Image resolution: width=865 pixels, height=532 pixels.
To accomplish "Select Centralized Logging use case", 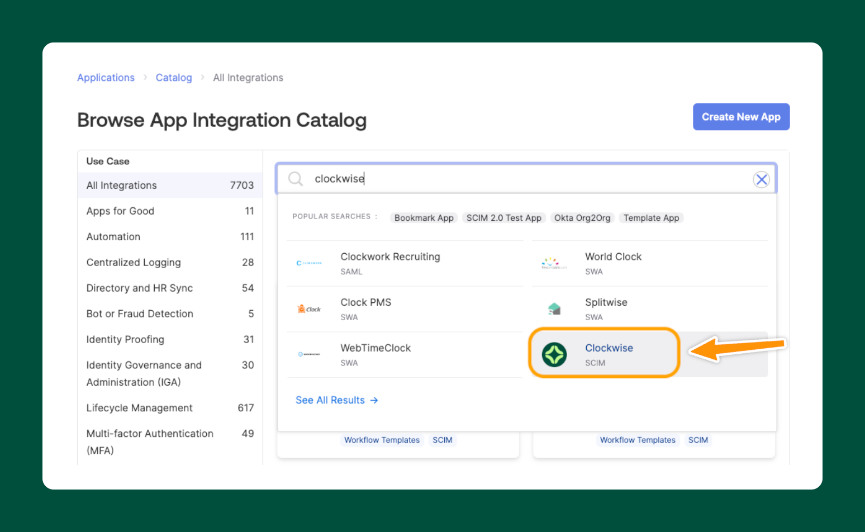I will 170,263.
